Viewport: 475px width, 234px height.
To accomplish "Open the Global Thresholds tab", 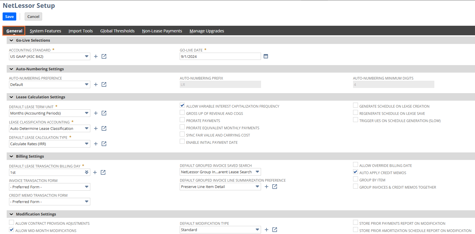I will 118,31.
